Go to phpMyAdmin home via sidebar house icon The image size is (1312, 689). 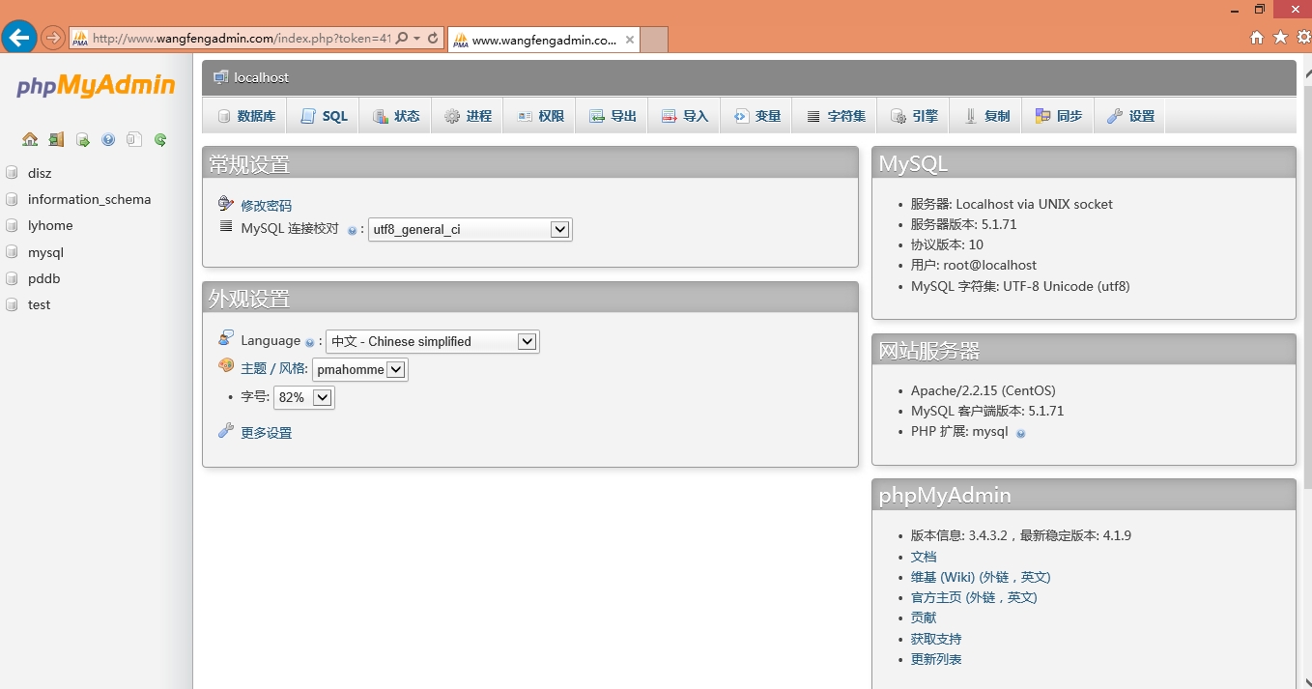30,139
